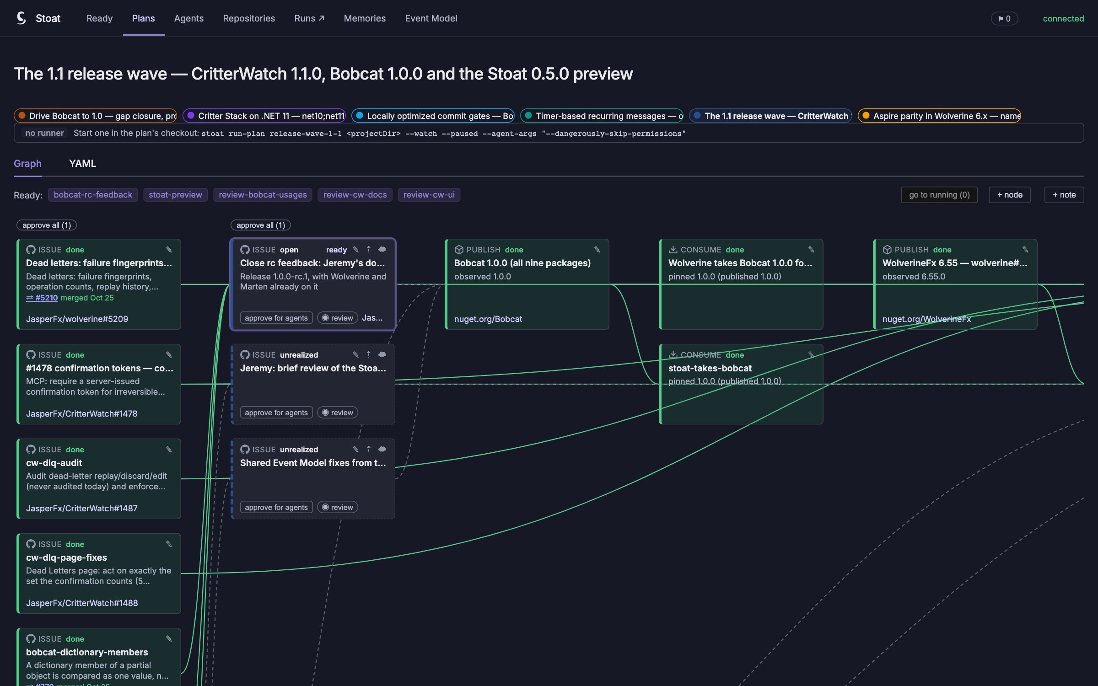Click cloud icon on 'Close rc feedback' card
1098x686 pixels.
(382, 250)
